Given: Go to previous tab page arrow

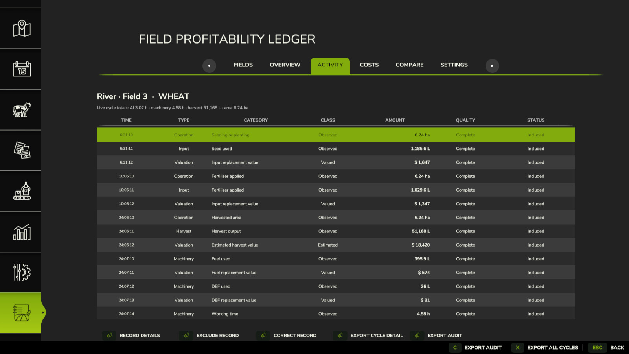Looking at the screenshot, I should coord(209,66).
